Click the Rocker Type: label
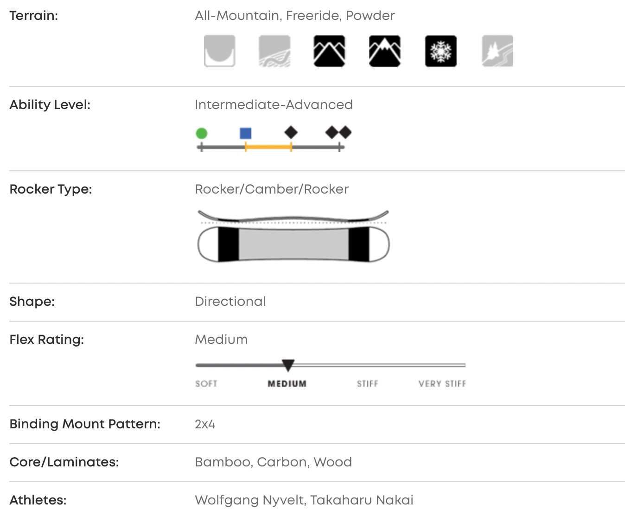 tap(51, 189)
